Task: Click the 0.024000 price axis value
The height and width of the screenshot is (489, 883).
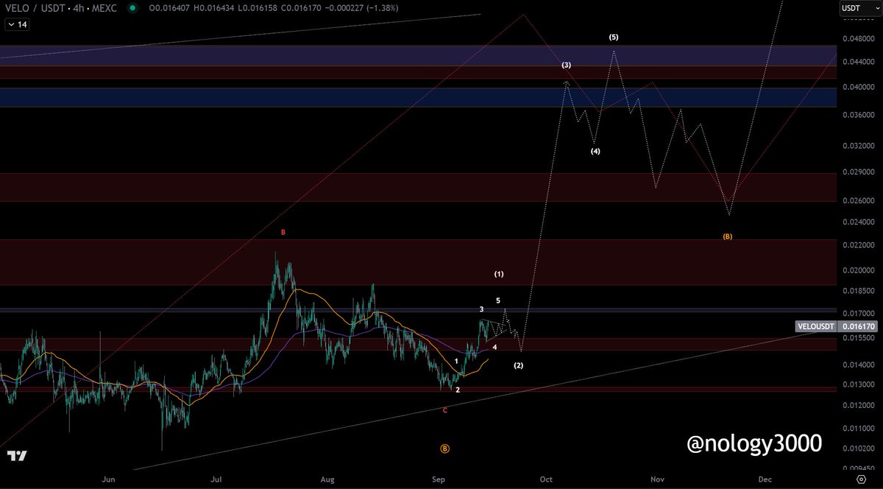Action: click(x=859, y=222)
